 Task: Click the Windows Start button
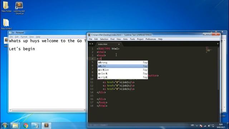(x=5, y=126)
